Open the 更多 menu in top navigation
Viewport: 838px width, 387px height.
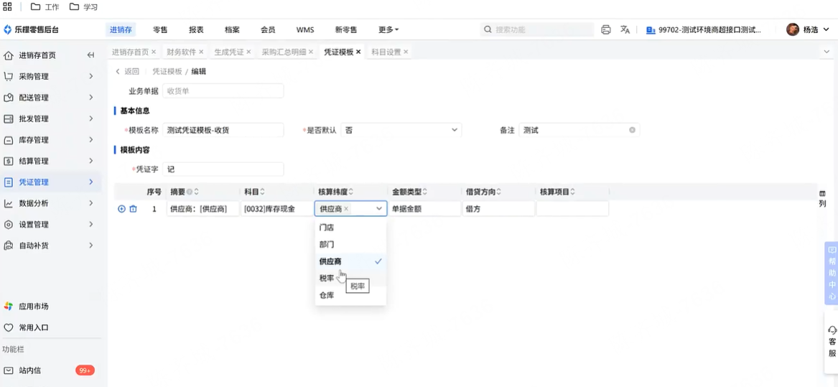coord(388,30)
